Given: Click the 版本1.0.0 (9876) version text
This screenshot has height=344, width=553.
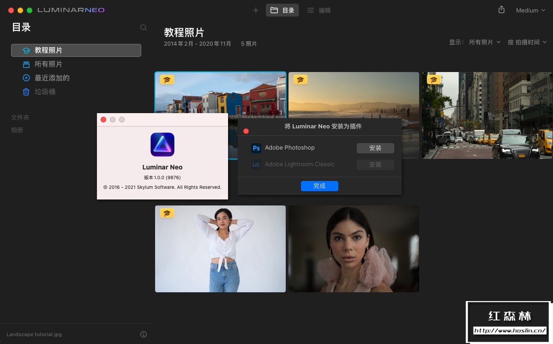Looking at the screenshot, I should (x=162, y=177).
